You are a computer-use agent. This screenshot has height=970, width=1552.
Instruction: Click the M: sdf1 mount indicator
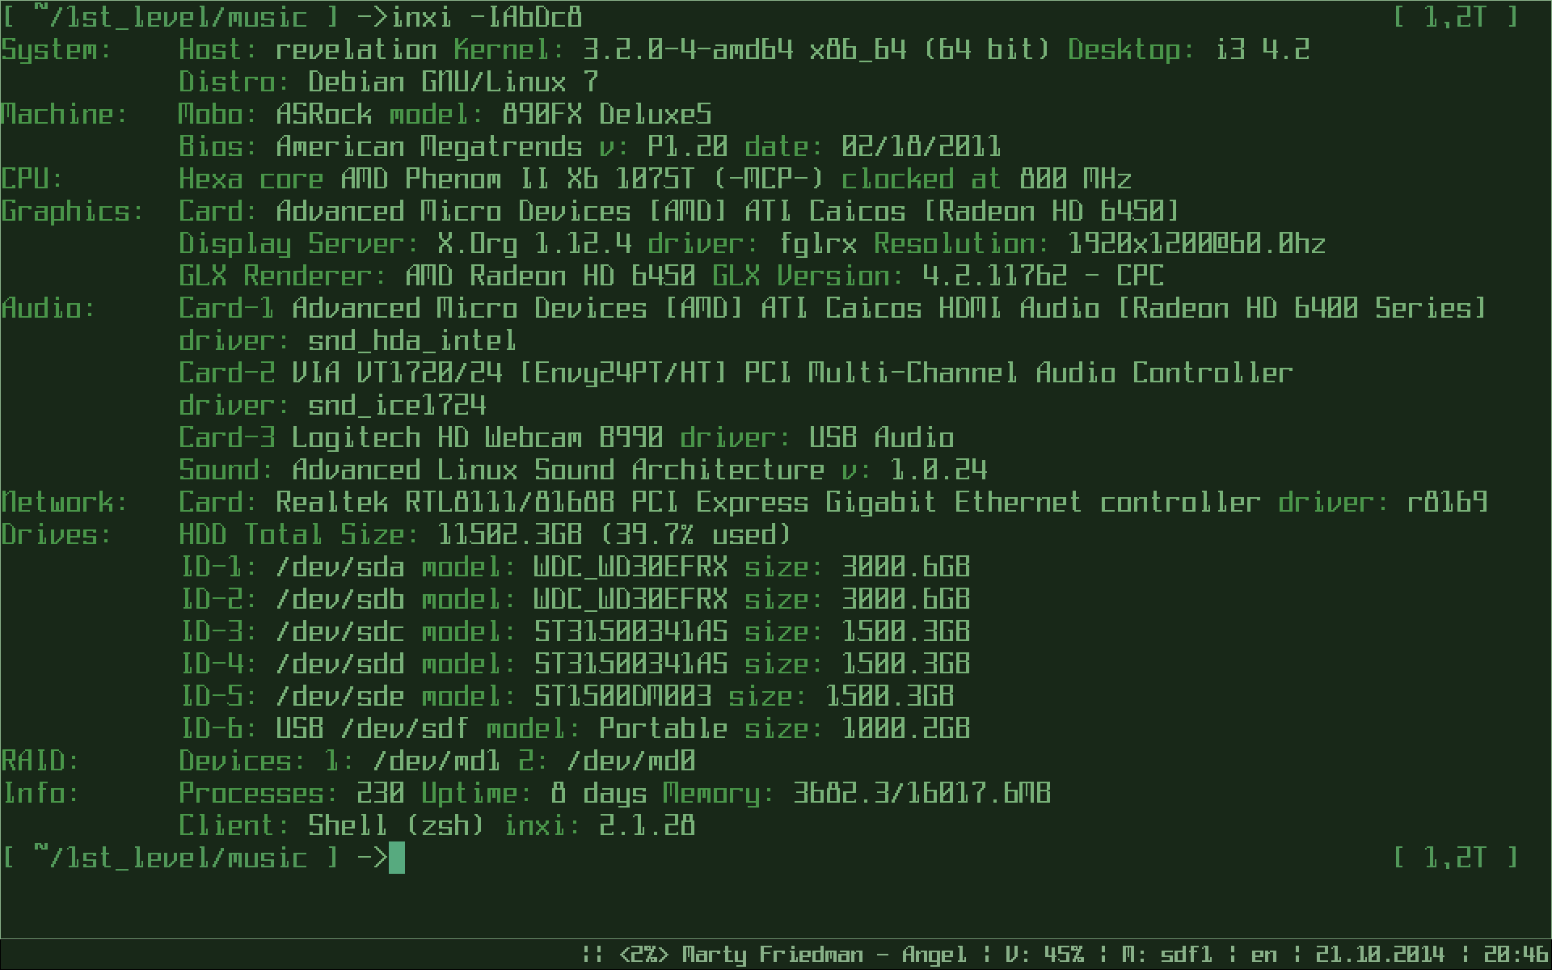click(1166, 955)
